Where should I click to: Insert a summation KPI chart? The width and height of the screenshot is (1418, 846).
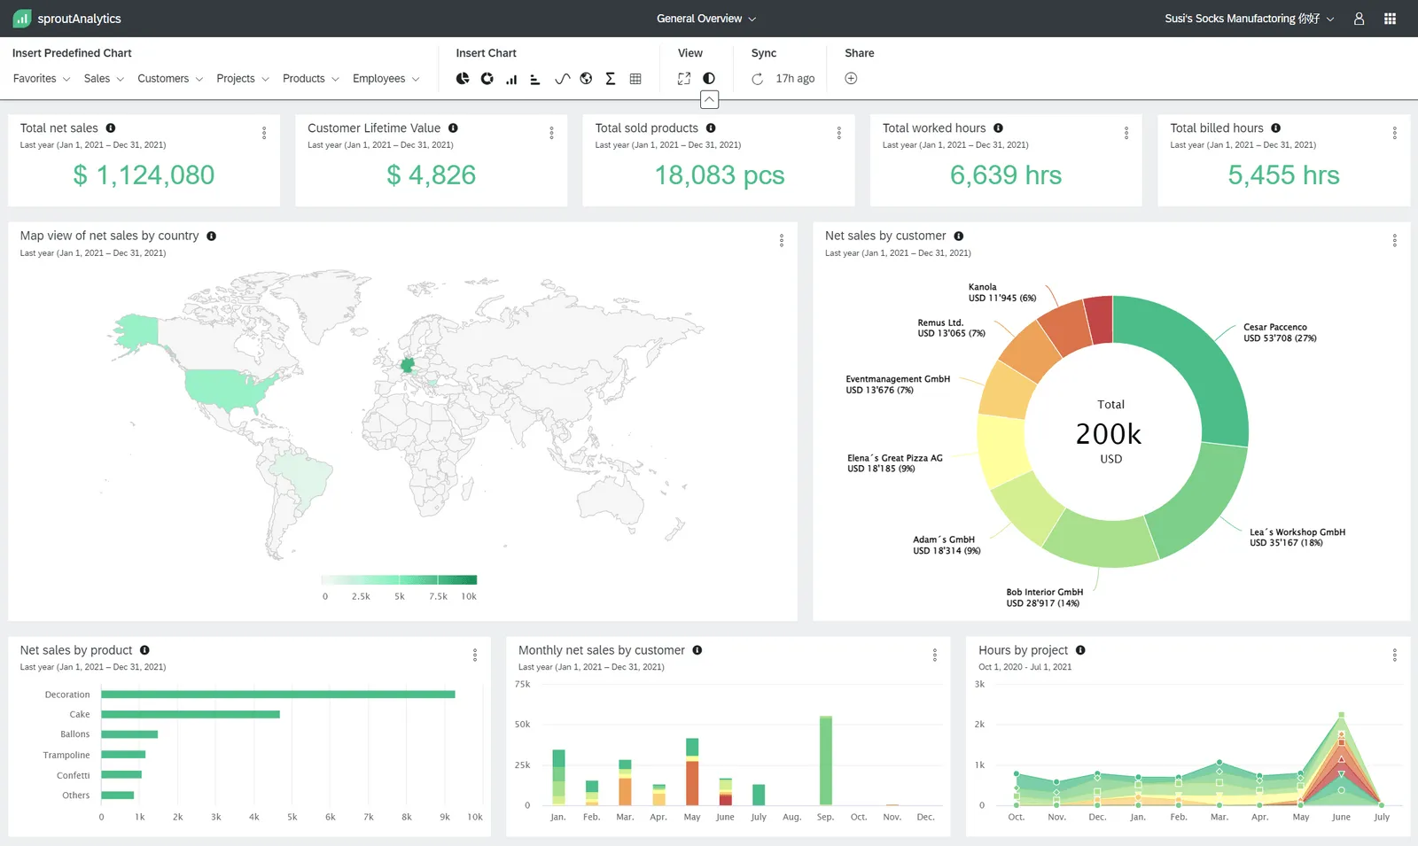(x=611, y=78)
